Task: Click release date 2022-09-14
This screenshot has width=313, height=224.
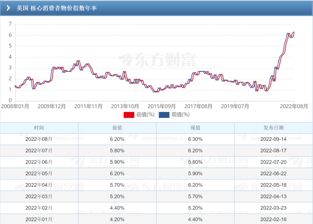Action: (x=274, y=139)
